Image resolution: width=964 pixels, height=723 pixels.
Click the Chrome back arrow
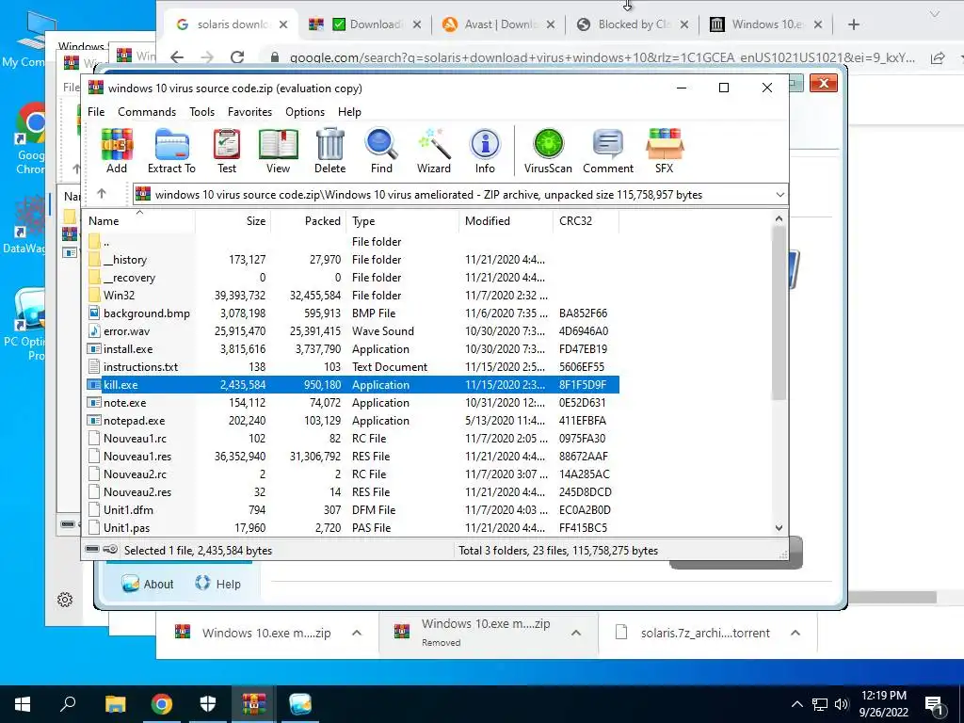pos(177,57)
